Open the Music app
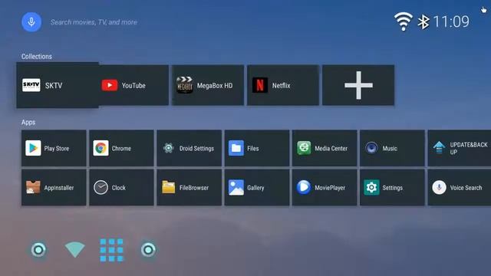The image size is (491, 276). [x=392, y=148]
